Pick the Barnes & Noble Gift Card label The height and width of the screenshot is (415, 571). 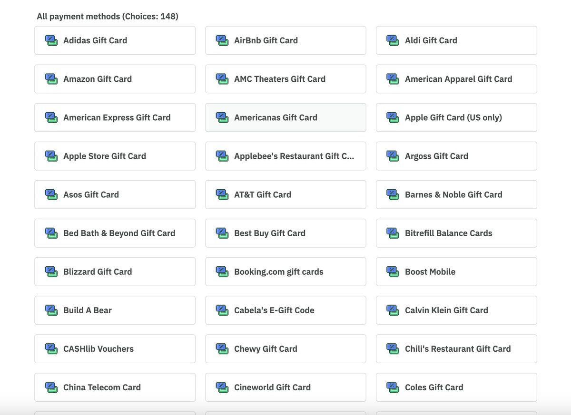coord(453,194)
